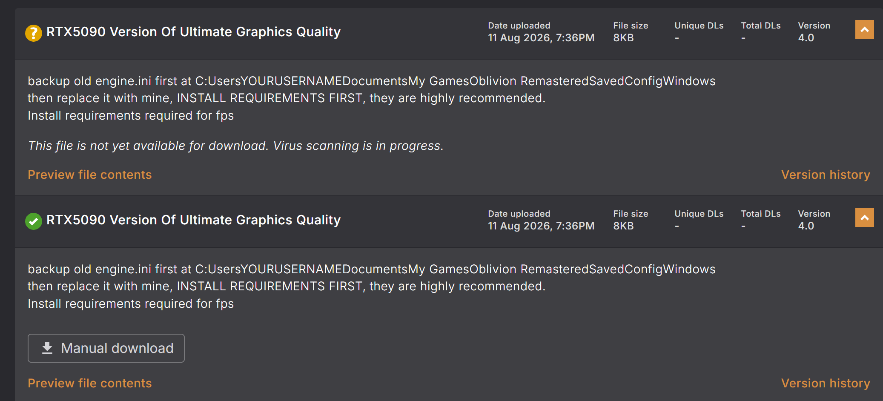Click the green checkmark virus-safe icon

click(33, 221)
